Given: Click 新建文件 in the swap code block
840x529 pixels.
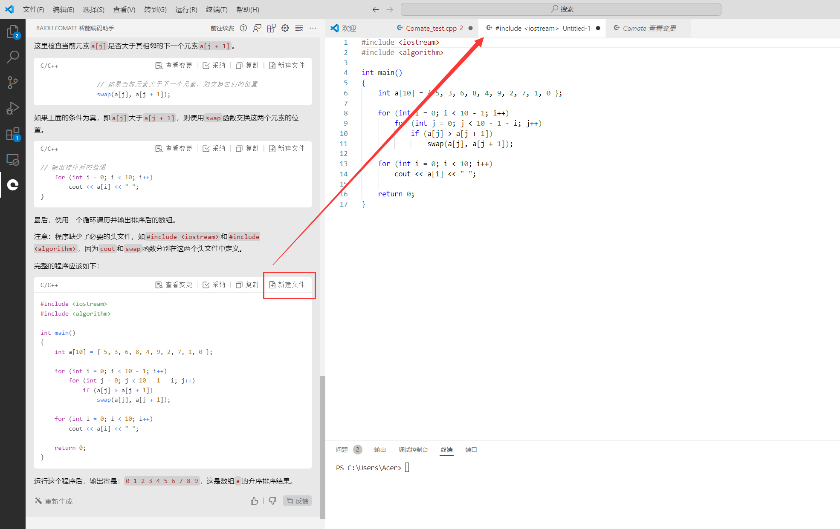Looking at the screenshot, I should click(x=287, y=65).
